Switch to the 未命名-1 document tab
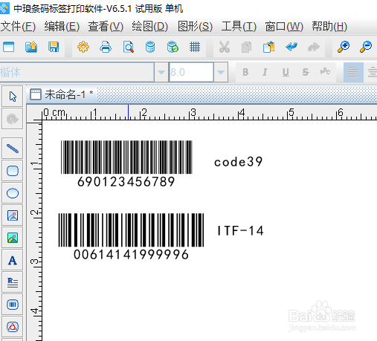The height and width of the screenshot is (341, 377). tap(62, 94)
